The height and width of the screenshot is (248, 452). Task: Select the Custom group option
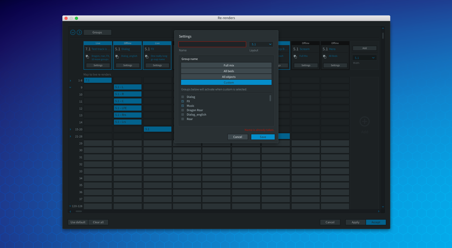(x=226, y=82)
